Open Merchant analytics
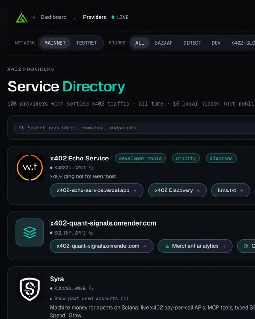 point(195,246)
